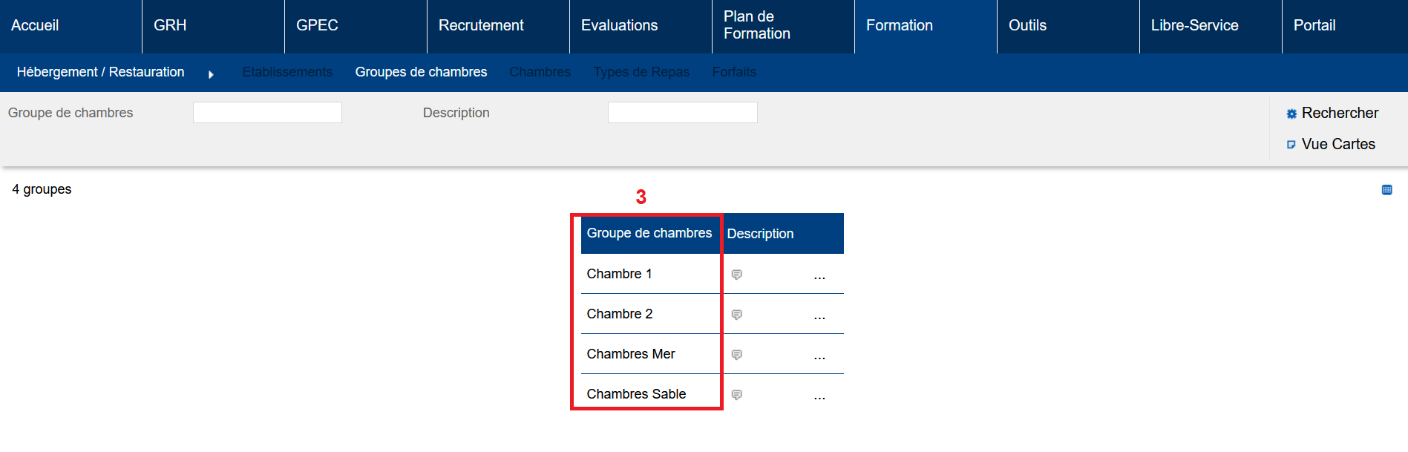Click the Vue Cartes icon

pos(1291,145)
